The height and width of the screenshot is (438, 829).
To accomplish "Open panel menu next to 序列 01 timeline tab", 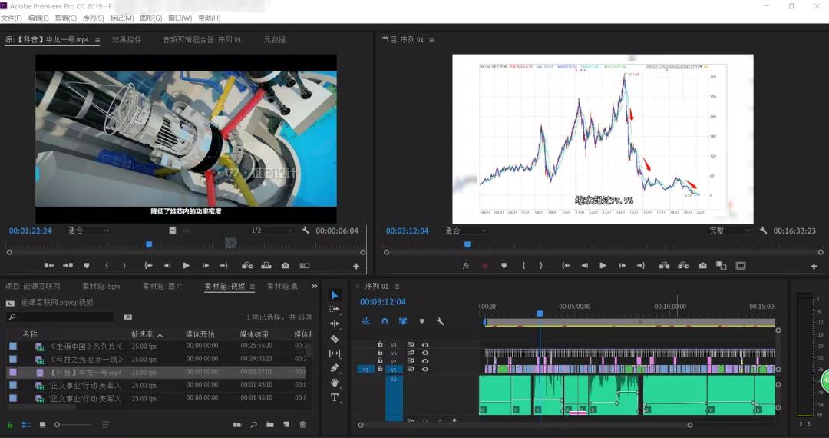I will 397,286.
